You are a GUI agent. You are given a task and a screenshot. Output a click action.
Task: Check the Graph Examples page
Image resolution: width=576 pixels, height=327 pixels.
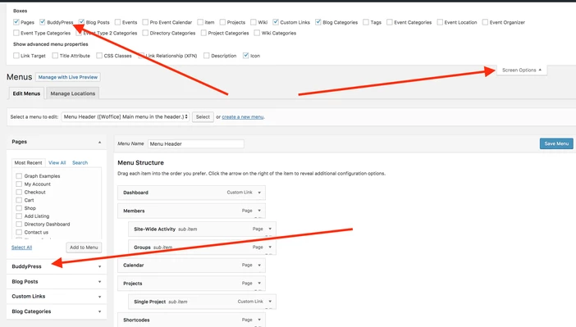19,176
